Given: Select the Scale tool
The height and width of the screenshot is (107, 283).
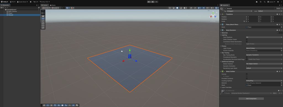Looking at the screenshot, I should click(43, 23).
